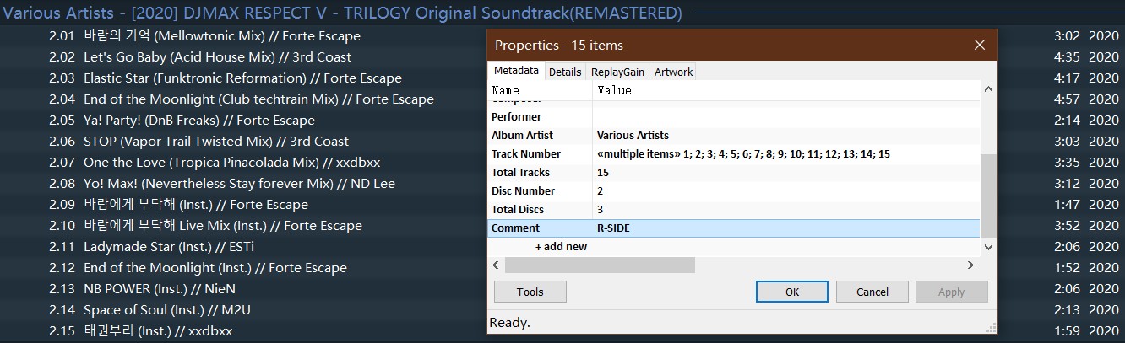Click the 4:57 duration of track 2.04
This screenshot has height=343, width=1125.
tap(1067, 99)
